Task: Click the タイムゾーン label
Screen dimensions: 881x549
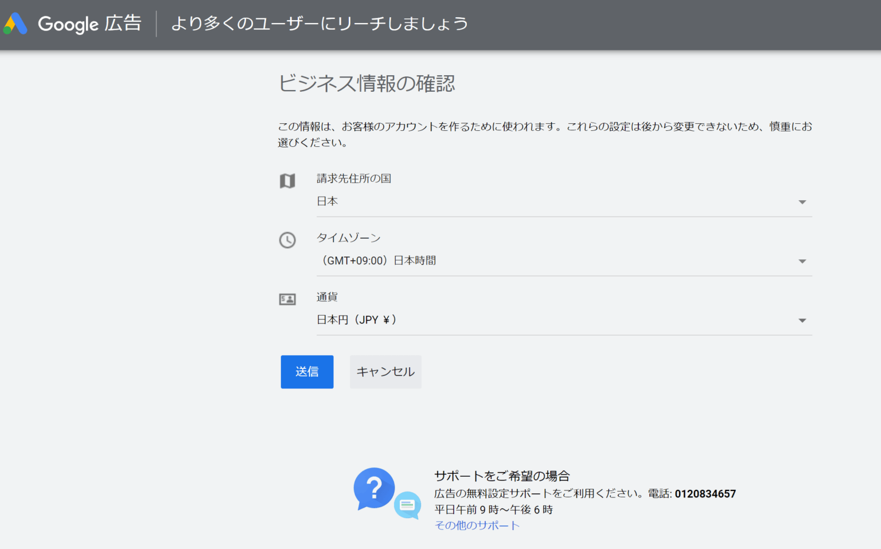Action: tap(349, 237)
